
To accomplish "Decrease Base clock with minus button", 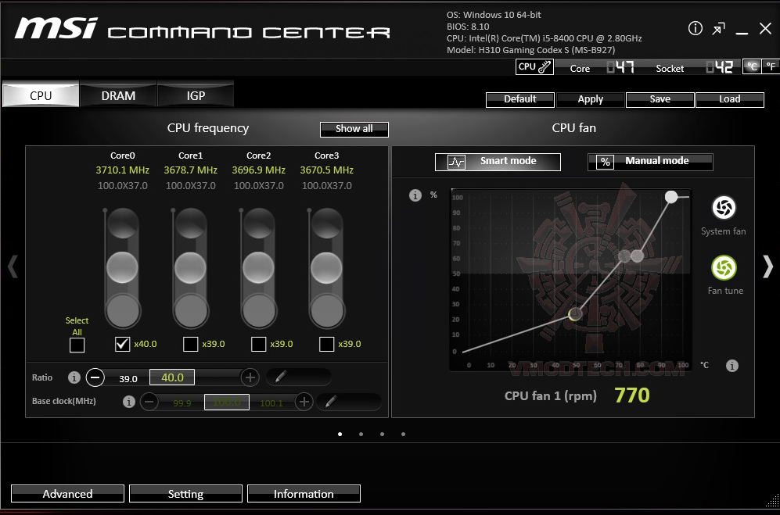I will pos(149,402).
